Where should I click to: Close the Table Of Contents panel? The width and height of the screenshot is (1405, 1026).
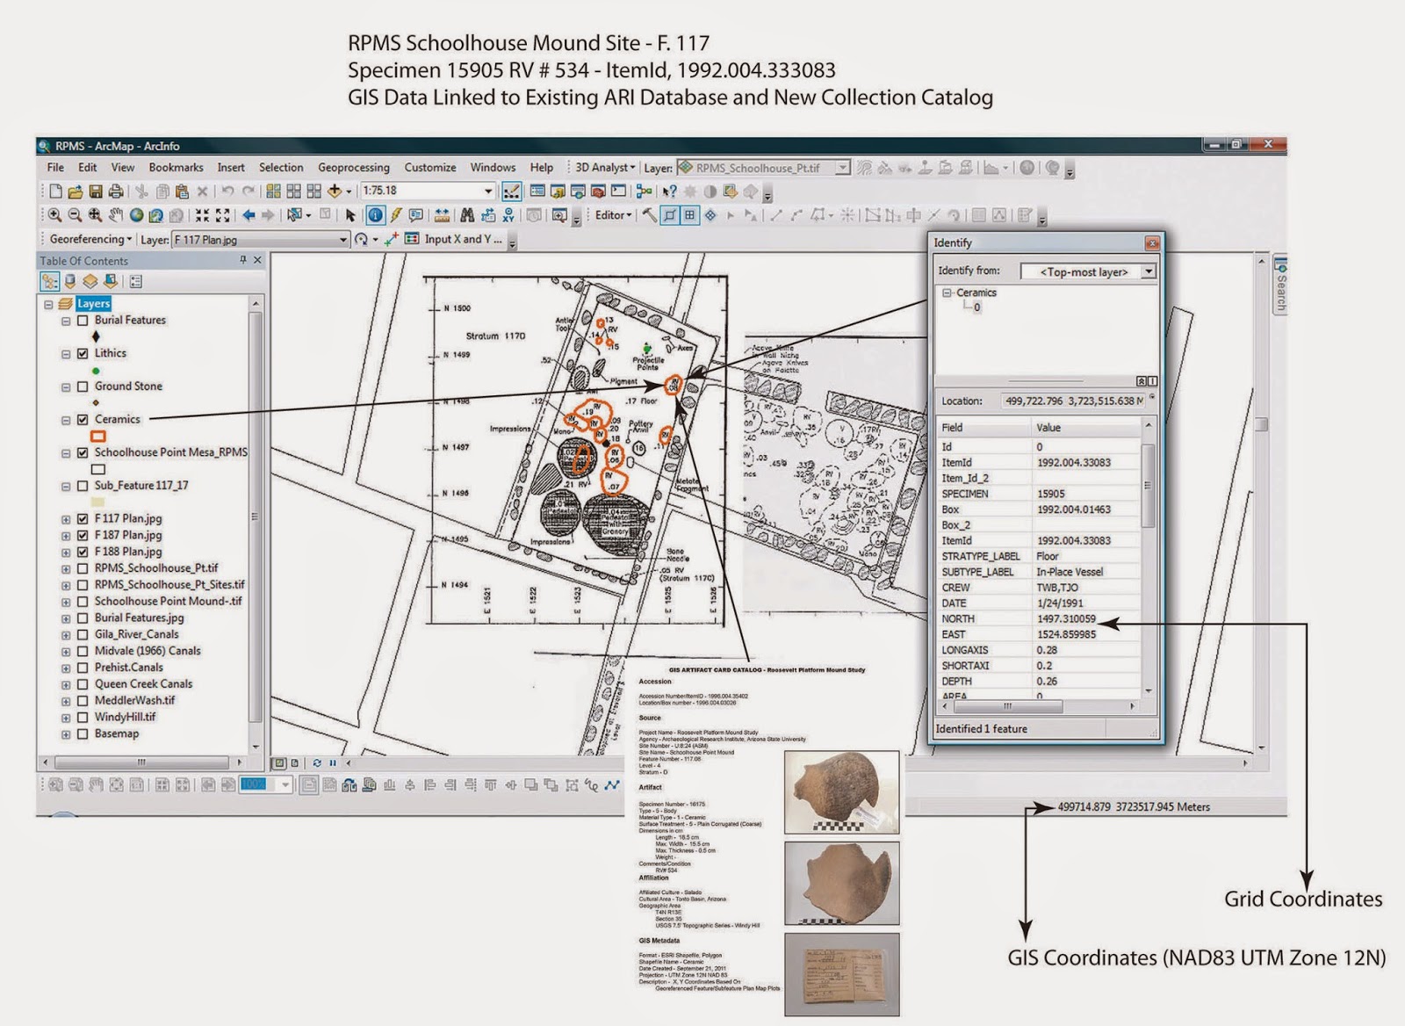pyautogui.click(x=257, y=261)
